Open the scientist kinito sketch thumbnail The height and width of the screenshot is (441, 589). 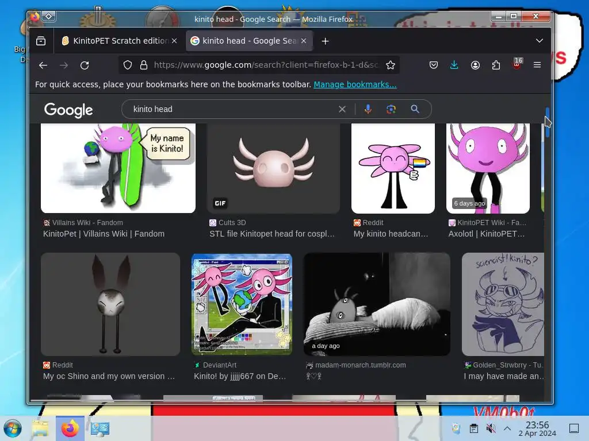[x=503, y=304]
